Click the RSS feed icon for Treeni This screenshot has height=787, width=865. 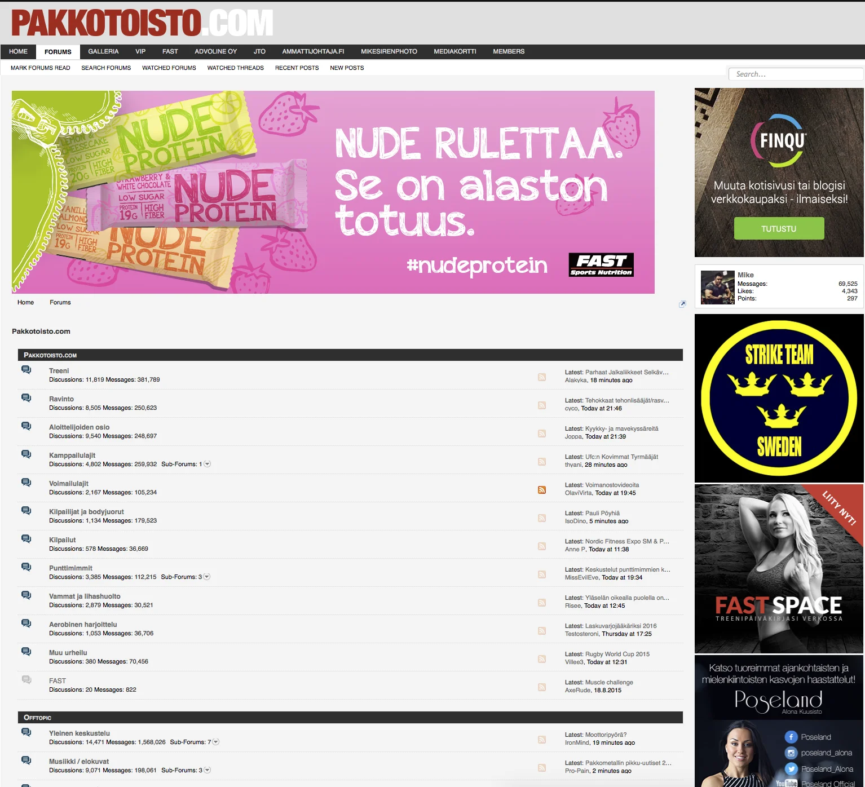point(541,377)
